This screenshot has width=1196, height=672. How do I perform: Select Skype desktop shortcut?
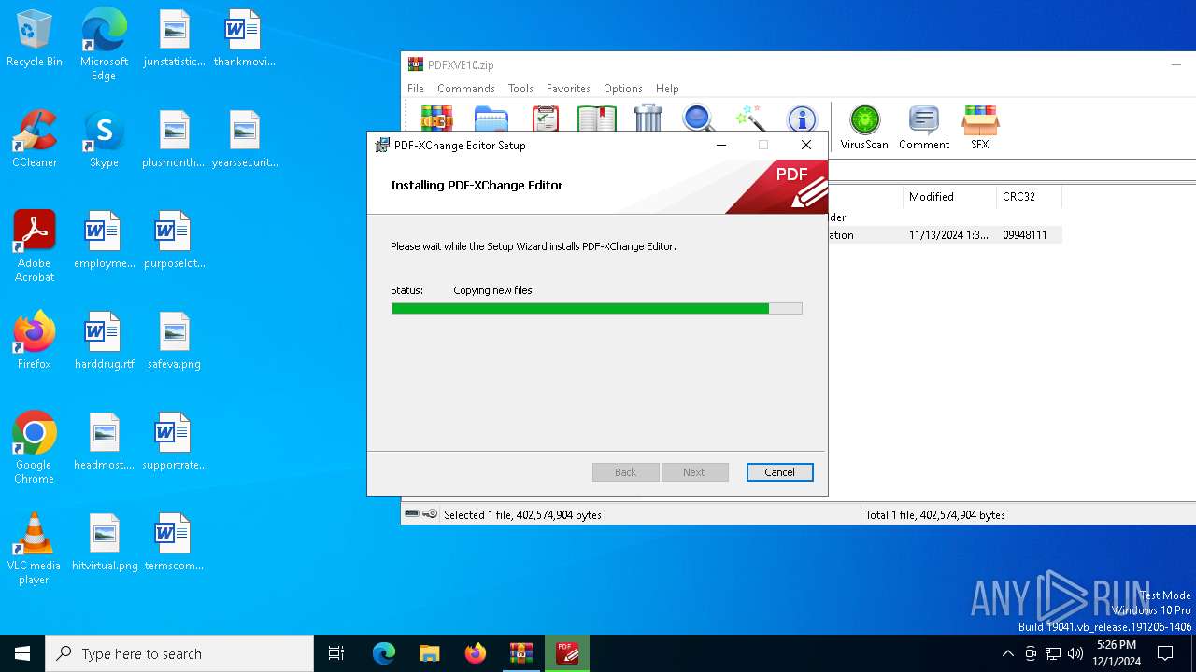[104, 139]
